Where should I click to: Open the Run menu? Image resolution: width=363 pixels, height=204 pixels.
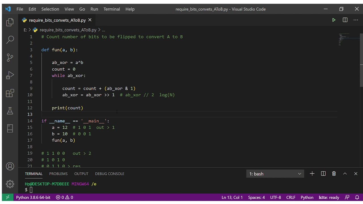94,9
